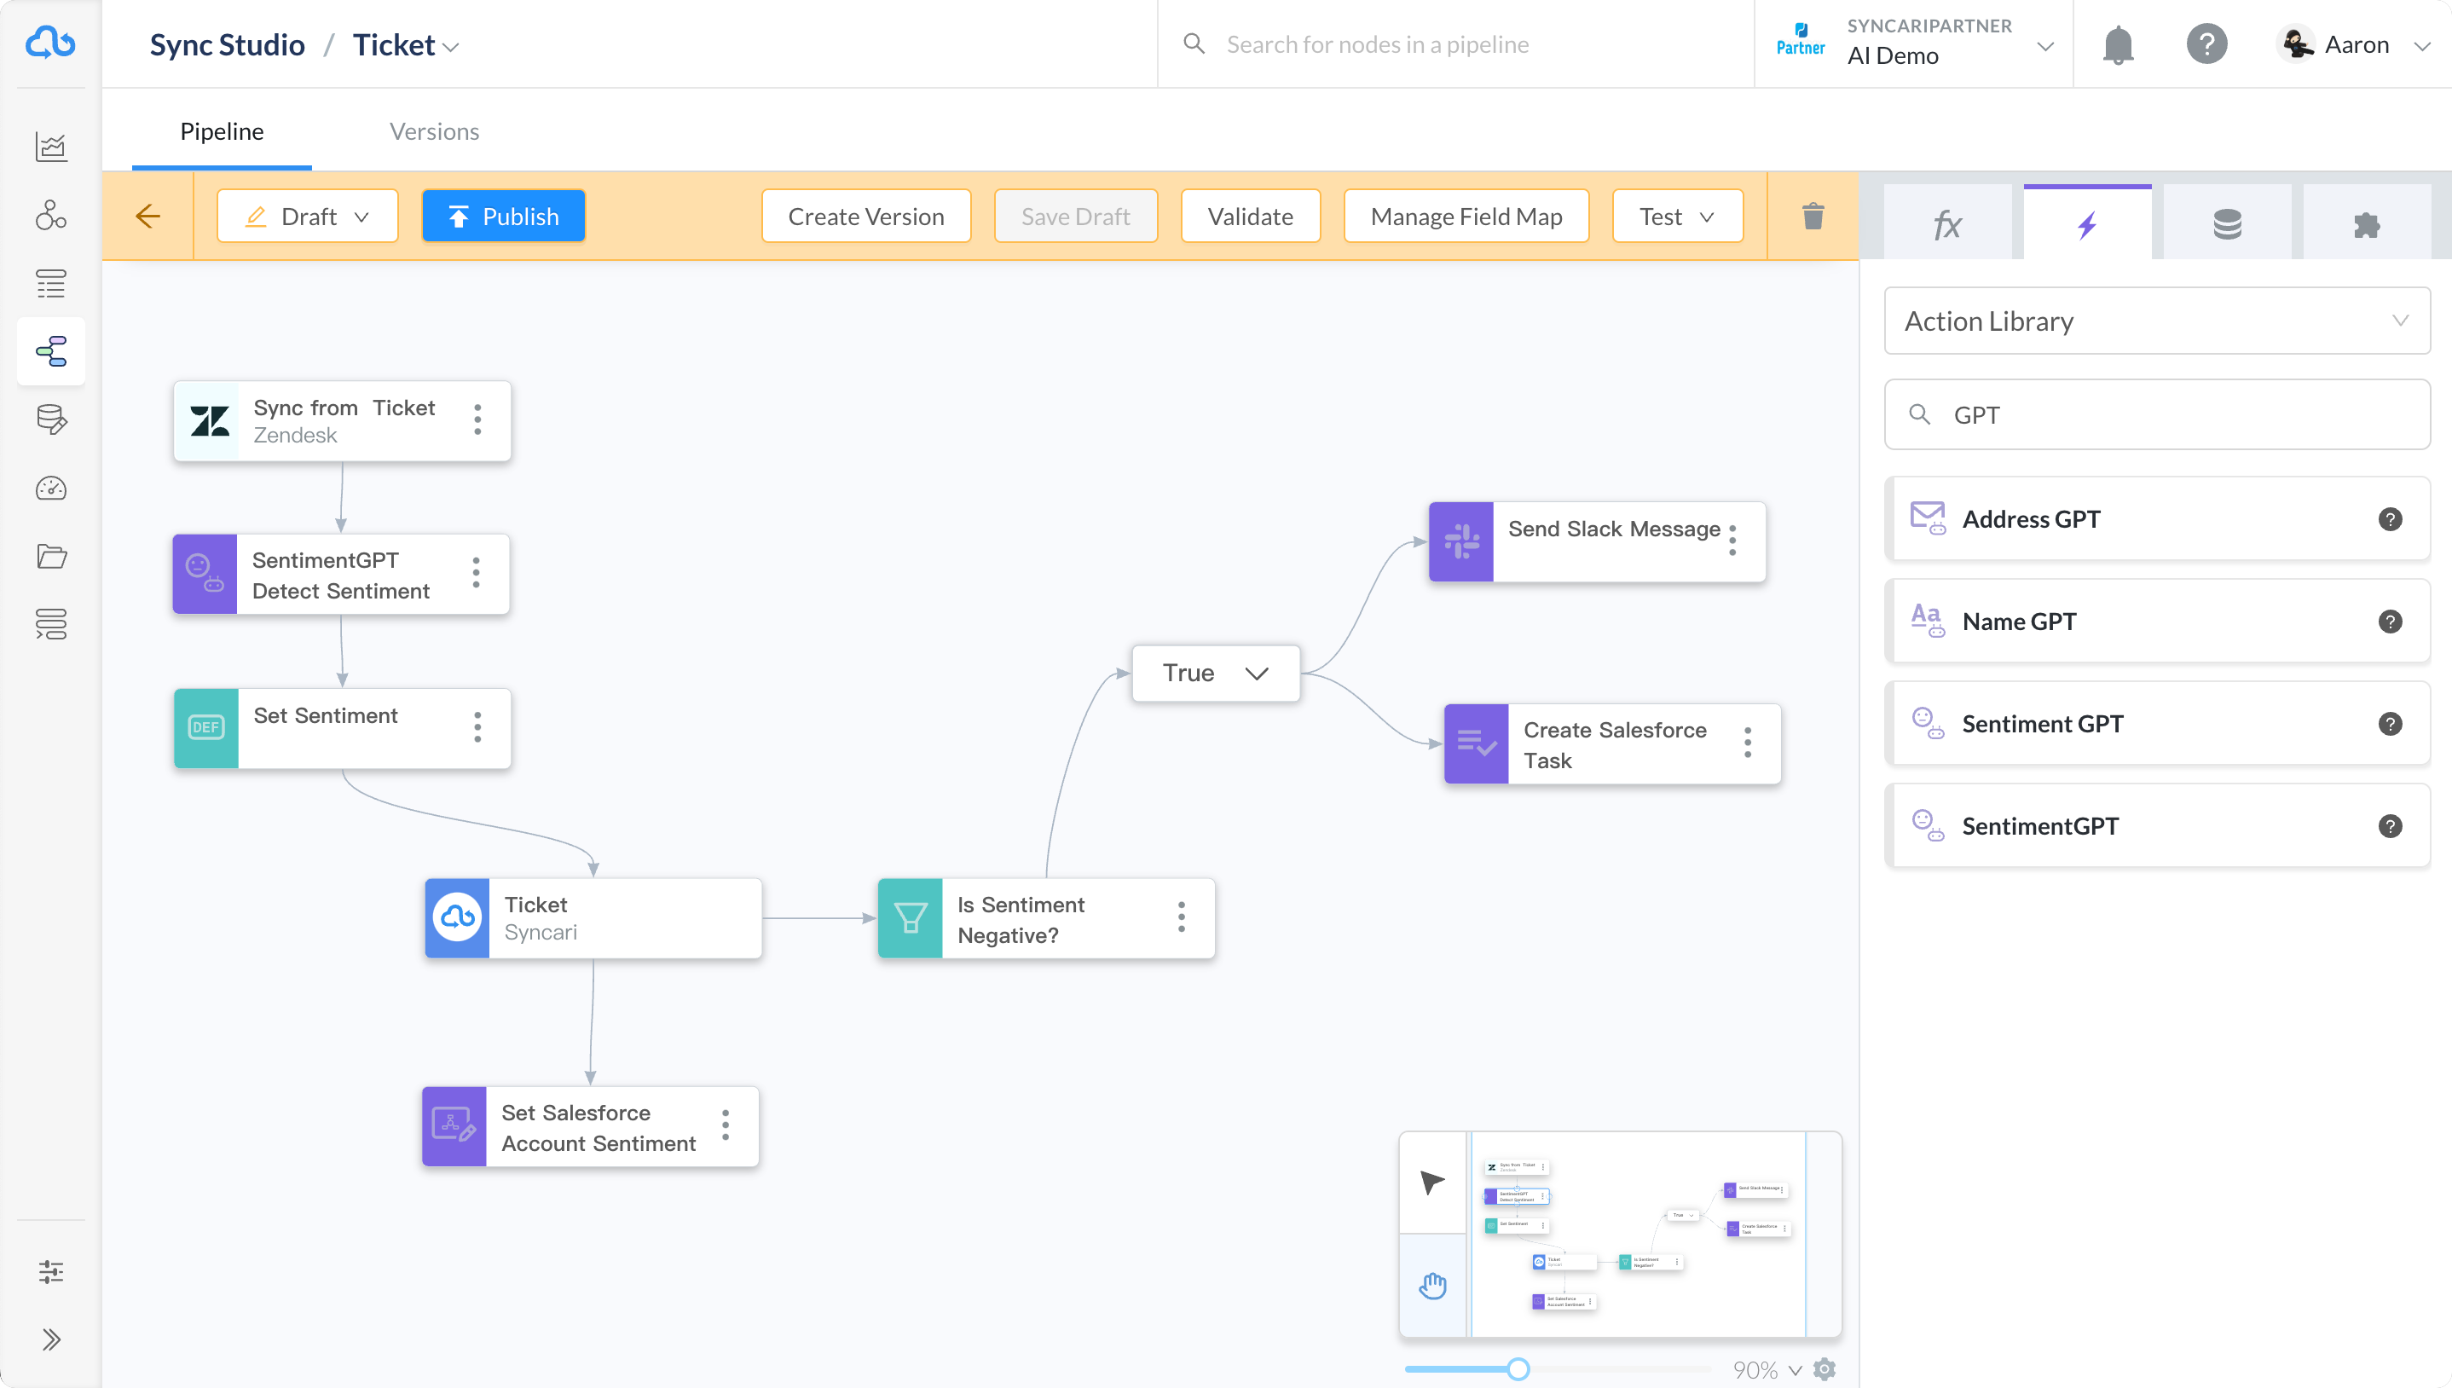Click the Manage Field Map button
The image size is (2452, 1388).
pyautogui.click(x=1466, y=217)
